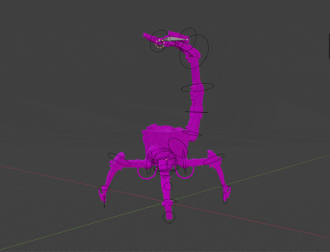Select the ellipse control at neck base
330x252 pixels.
[192, 133]
